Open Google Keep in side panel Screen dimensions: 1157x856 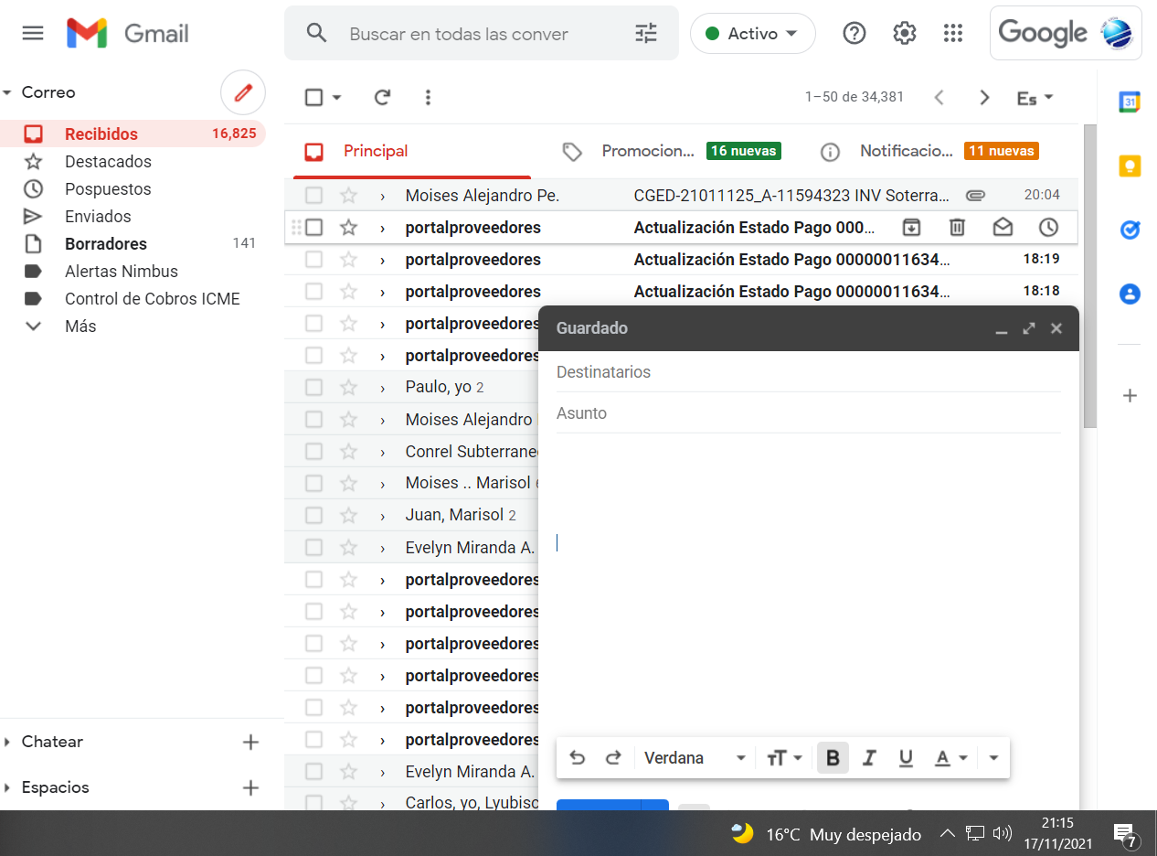(x=1130, y=166)
